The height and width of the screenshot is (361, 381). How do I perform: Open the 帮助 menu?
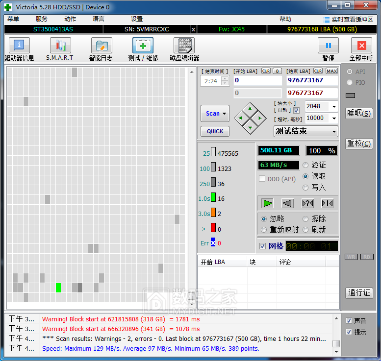[x=285, y=19]
